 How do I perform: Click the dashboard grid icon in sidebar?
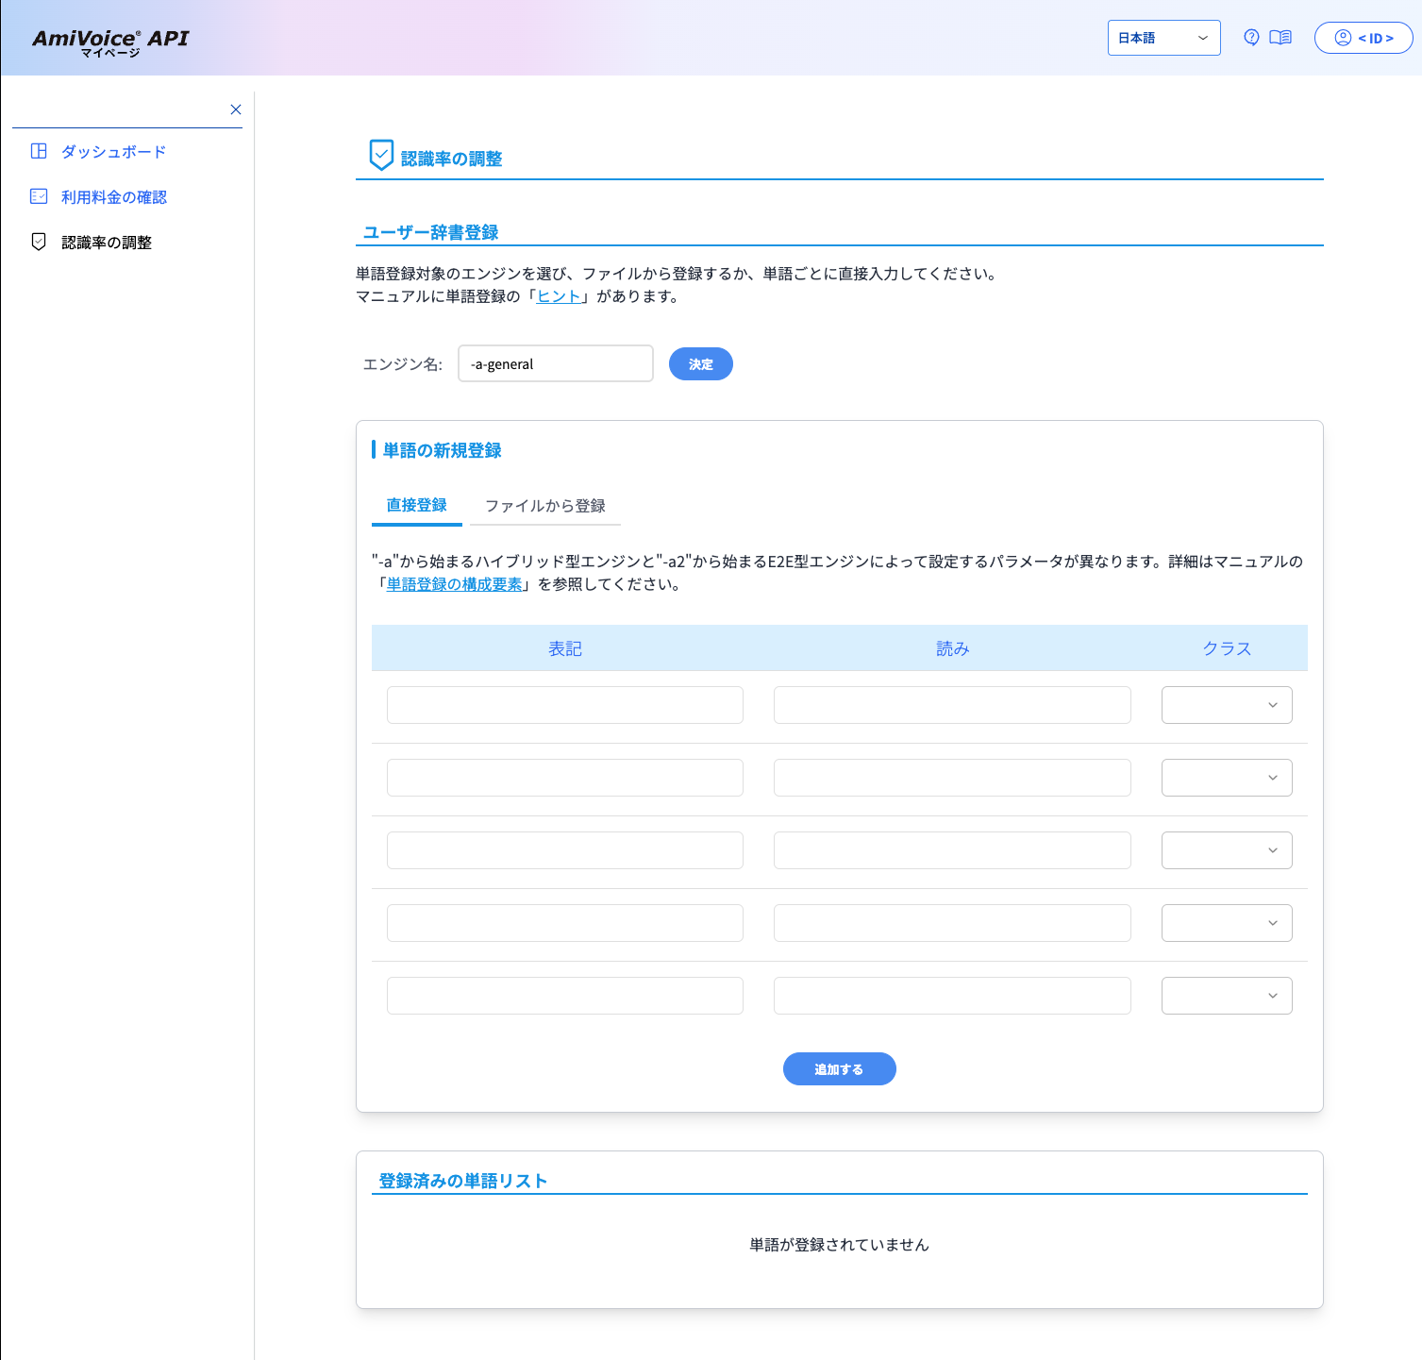39,151
